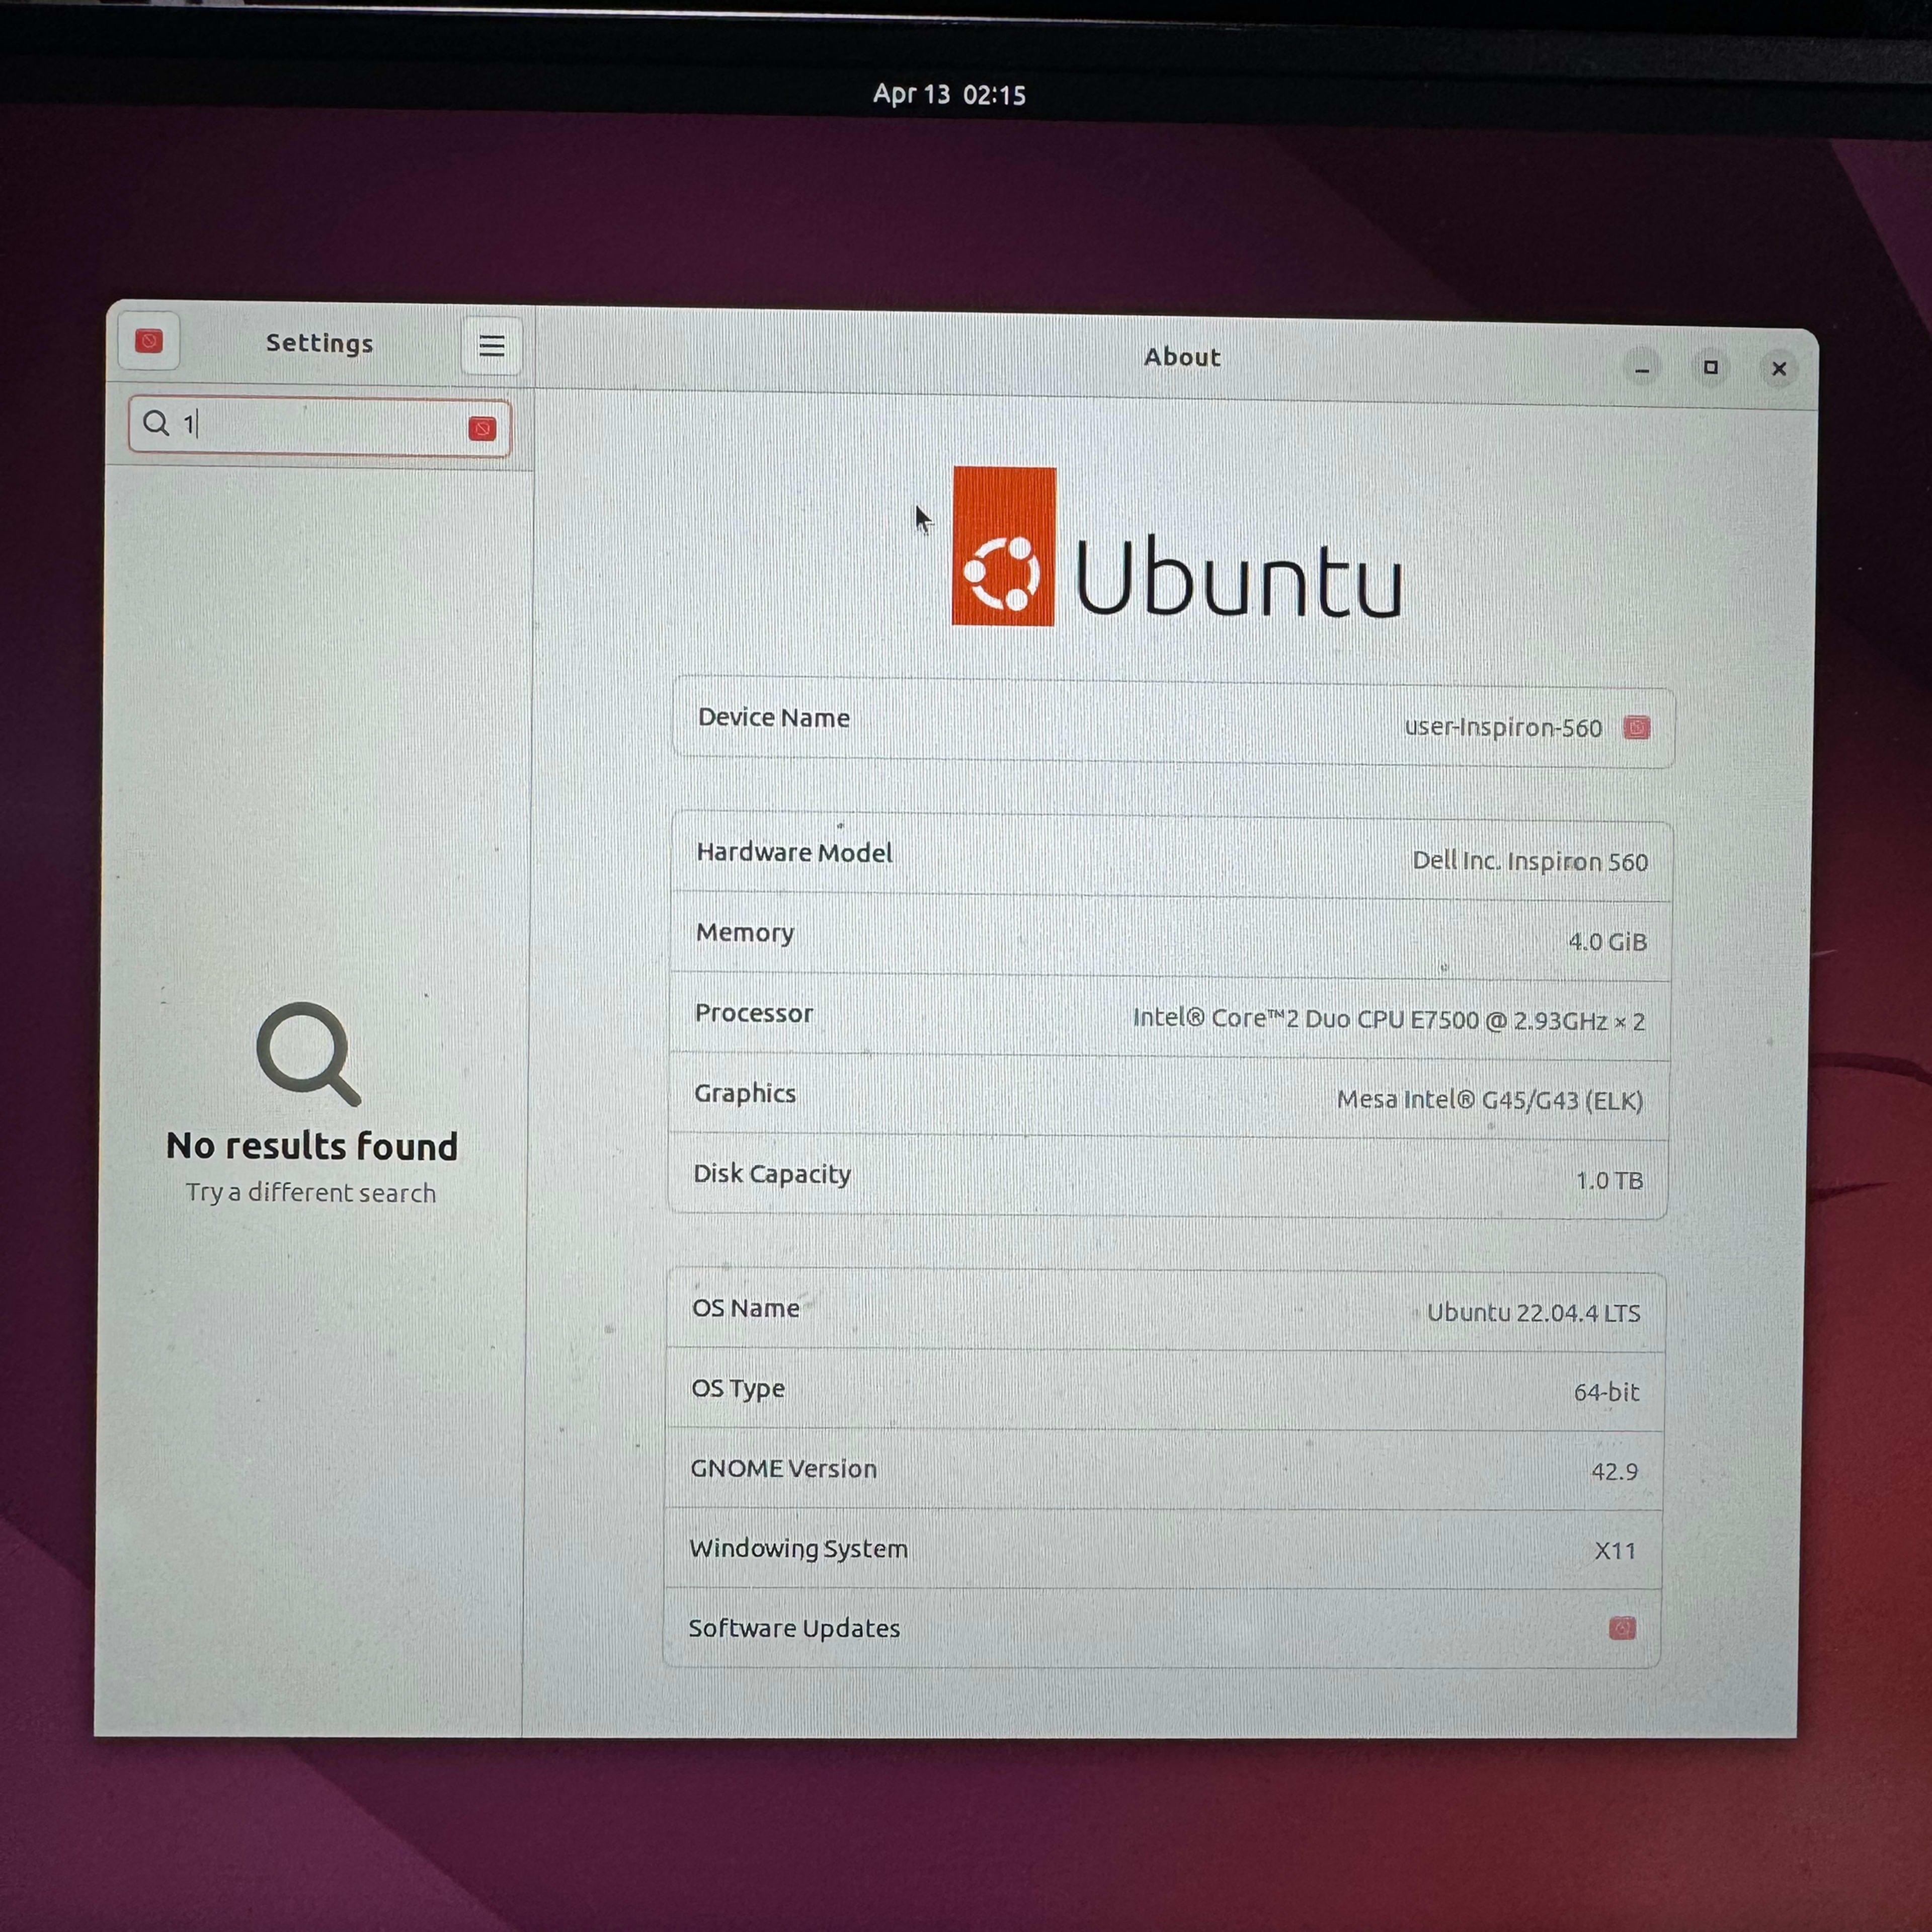Click the windowing system value X11
Screen dimensions: 1932x1932
[x=1615, y=1551]
